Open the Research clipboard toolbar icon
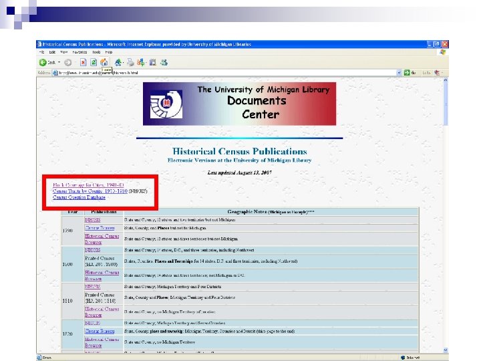 (x=153, y=63)
